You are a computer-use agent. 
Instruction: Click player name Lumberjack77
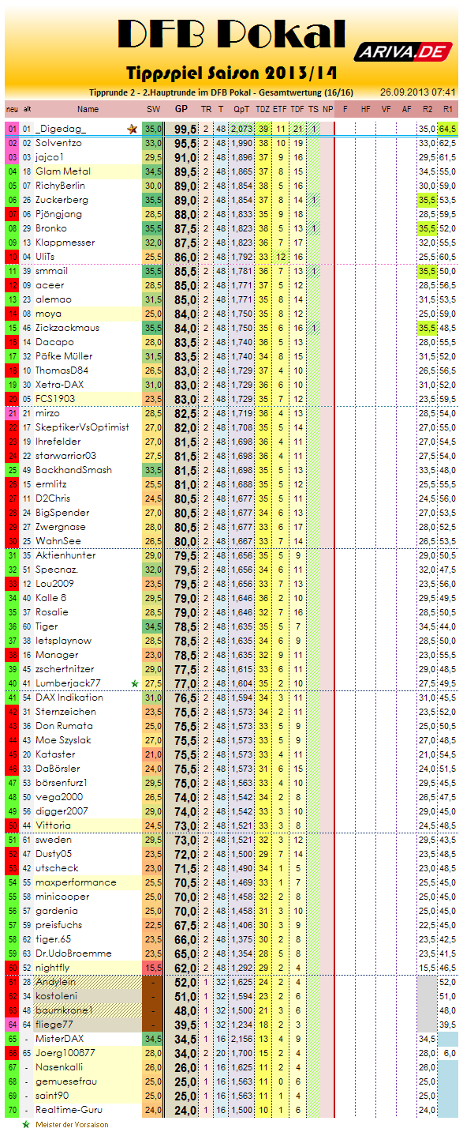tap(68, 683)
